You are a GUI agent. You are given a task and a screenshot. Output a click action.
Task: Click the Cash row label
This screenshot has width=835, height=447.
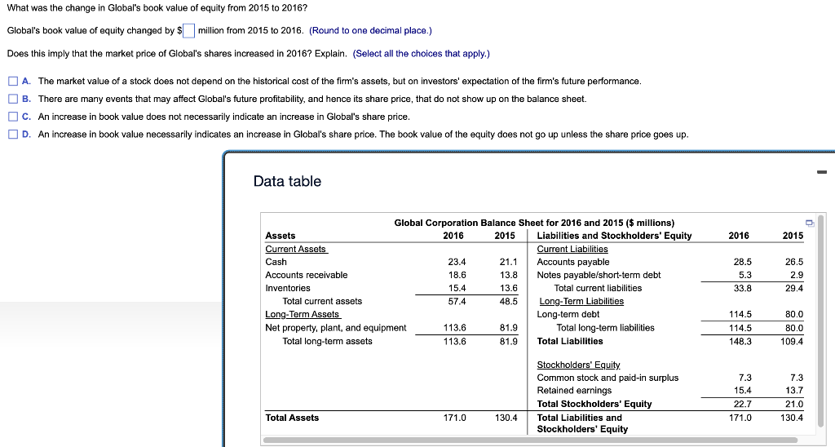276,262
